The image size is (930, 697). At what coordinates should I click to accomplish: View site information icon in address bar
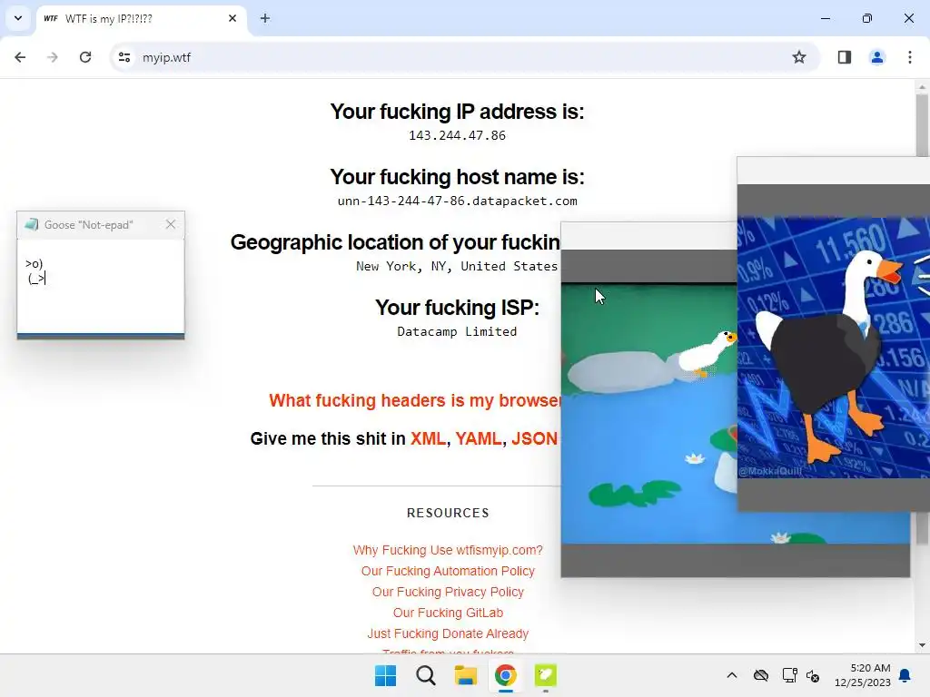124,57
